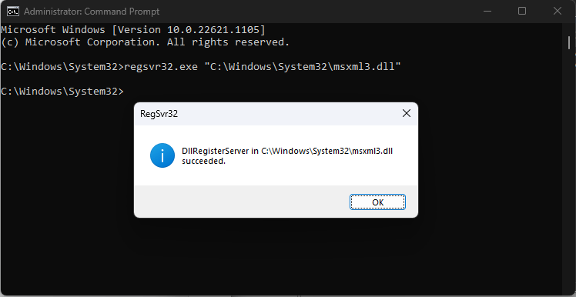Image resolution: width=576 pixels, height=297 pixels.
Task: Maximize the Command Prompt window
Action: pos(521,12)
